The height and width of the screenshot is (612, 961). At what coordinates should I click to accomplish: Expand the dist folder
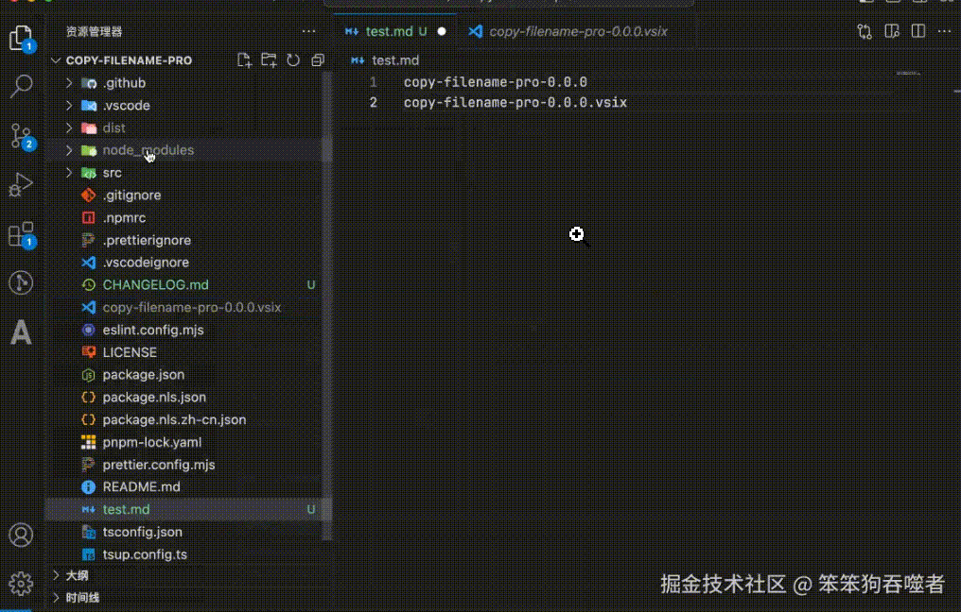[x=69, y=127]
